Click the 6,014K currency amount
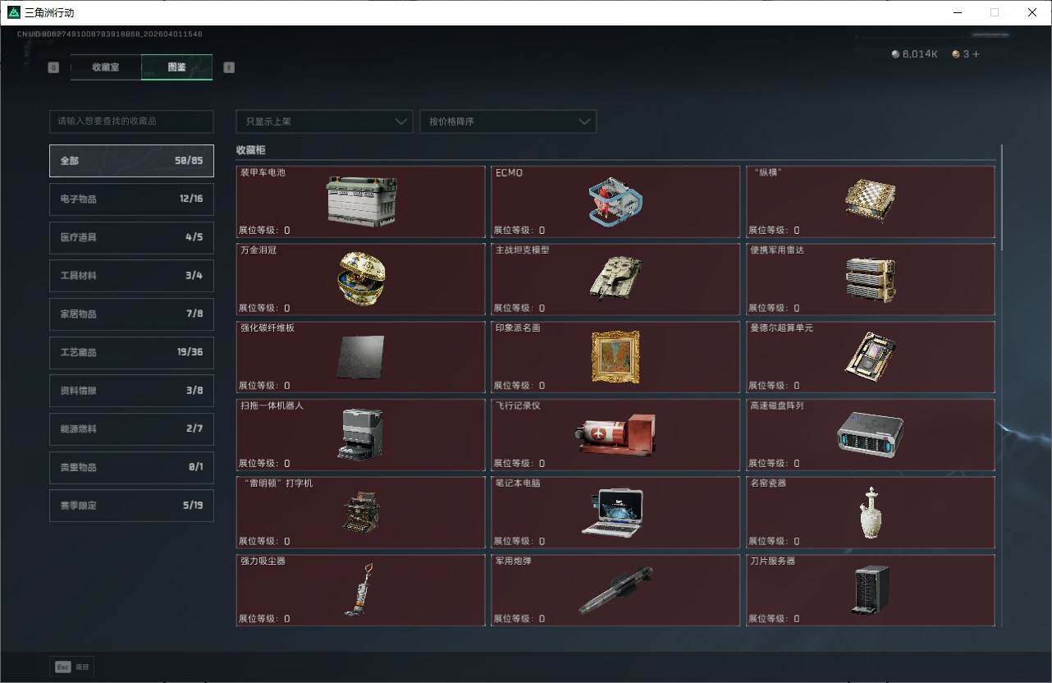Screen dimensions: 1052x683 (x=920, y=54)
